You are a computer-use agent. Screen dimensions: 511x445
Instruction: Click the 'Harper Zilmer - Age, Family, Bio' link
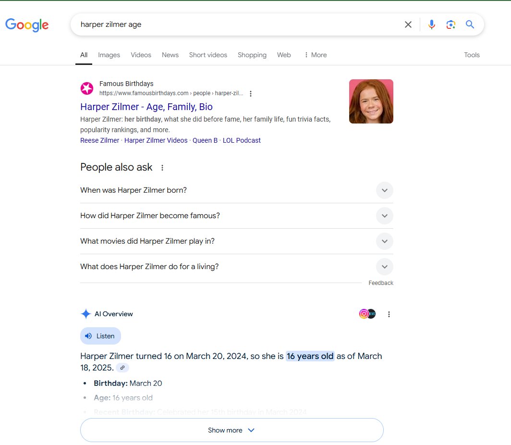(146, 107)
